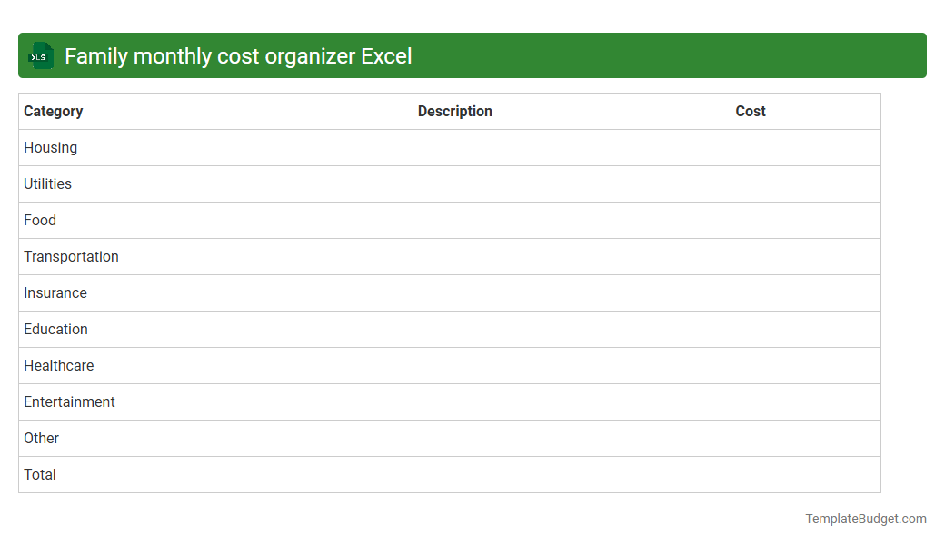Select the Category column header

pyautogui.click(x=53, y=111)
